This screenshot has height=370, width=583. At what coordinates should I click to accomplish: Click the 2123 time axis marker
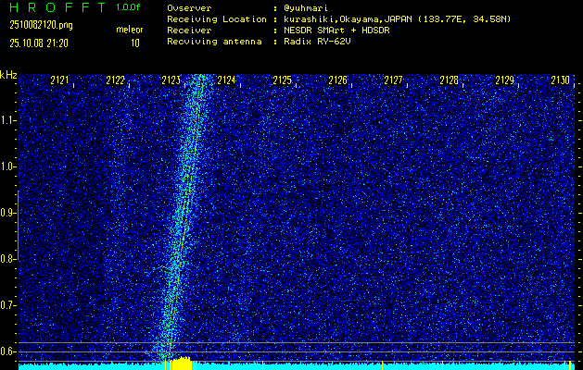pos(171,81)
